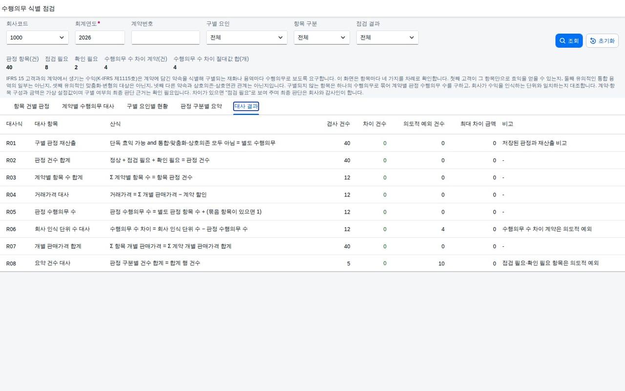Open the 항목 구분 dropdown

coord(322,38)
